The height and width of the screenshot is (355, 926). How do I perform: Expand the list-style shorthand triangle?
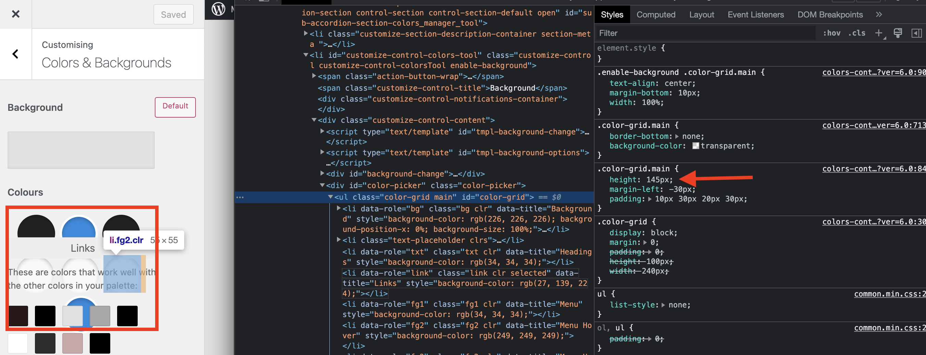tap(663, 305)
